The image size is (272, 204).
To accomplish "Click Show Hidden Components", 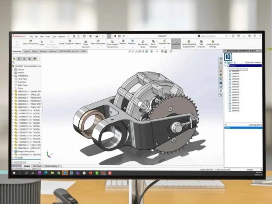I will pos(112,44).
